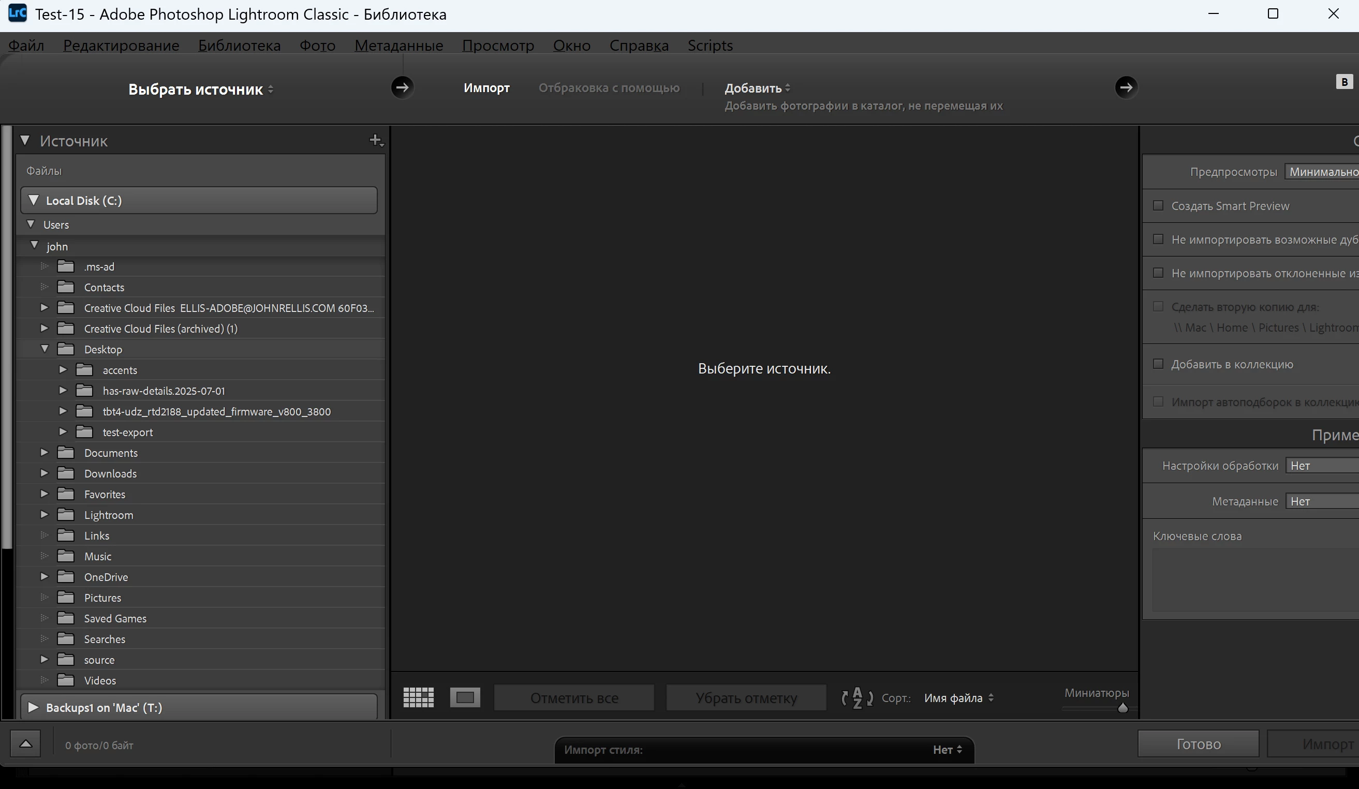Tick Добавить в коллекцию checkbox
This screenshot has height=789, width=1359.
[x=1158, y=364]
